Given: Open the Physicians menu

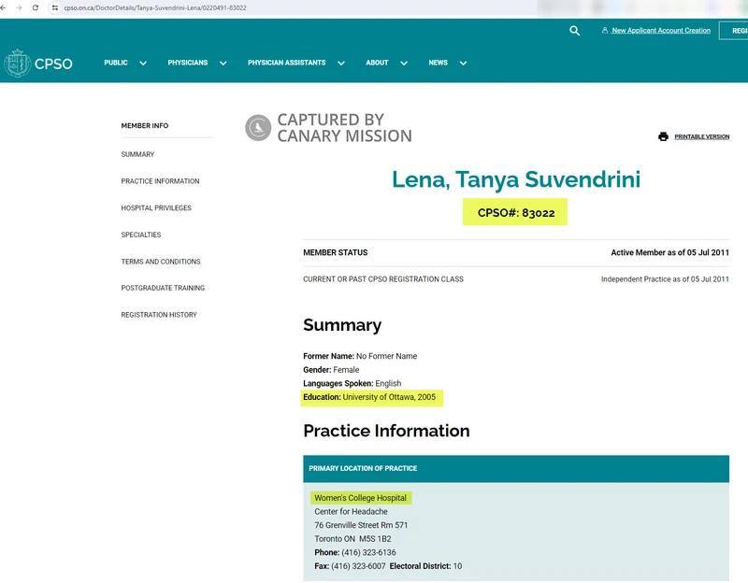Looking at the screenshot, I should pos(188,63).
